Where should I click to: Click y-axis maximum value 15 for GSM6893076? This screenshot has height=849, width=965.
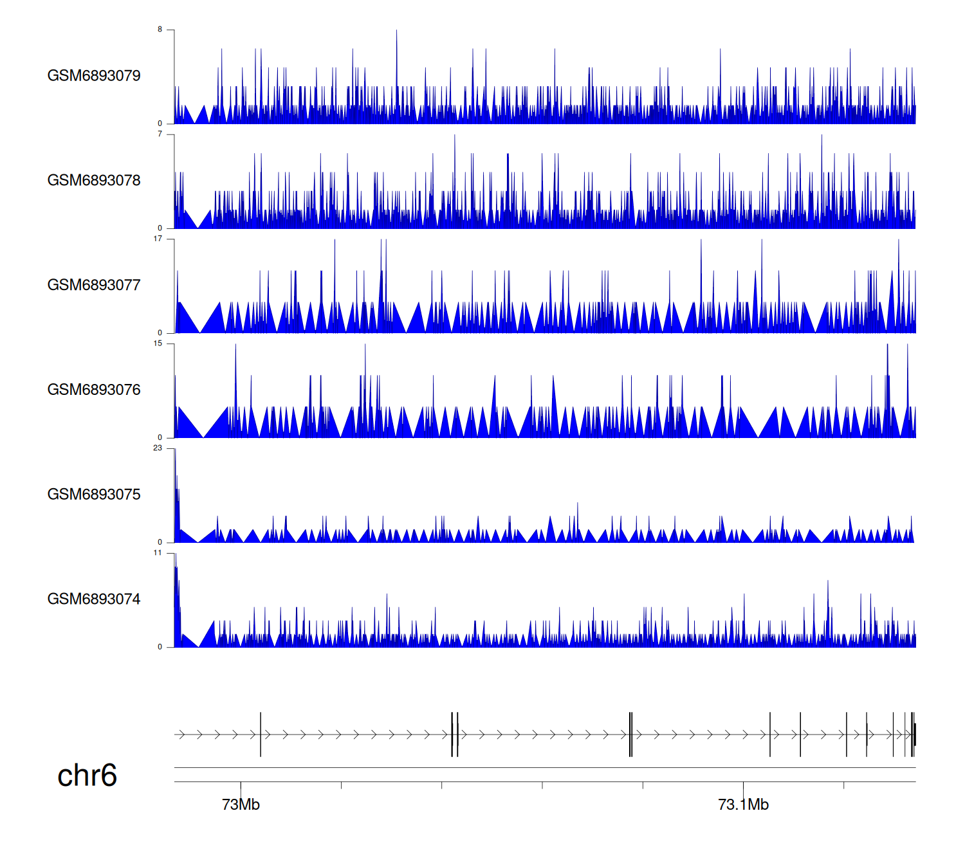pyautogui.click(x=158, y=343)
